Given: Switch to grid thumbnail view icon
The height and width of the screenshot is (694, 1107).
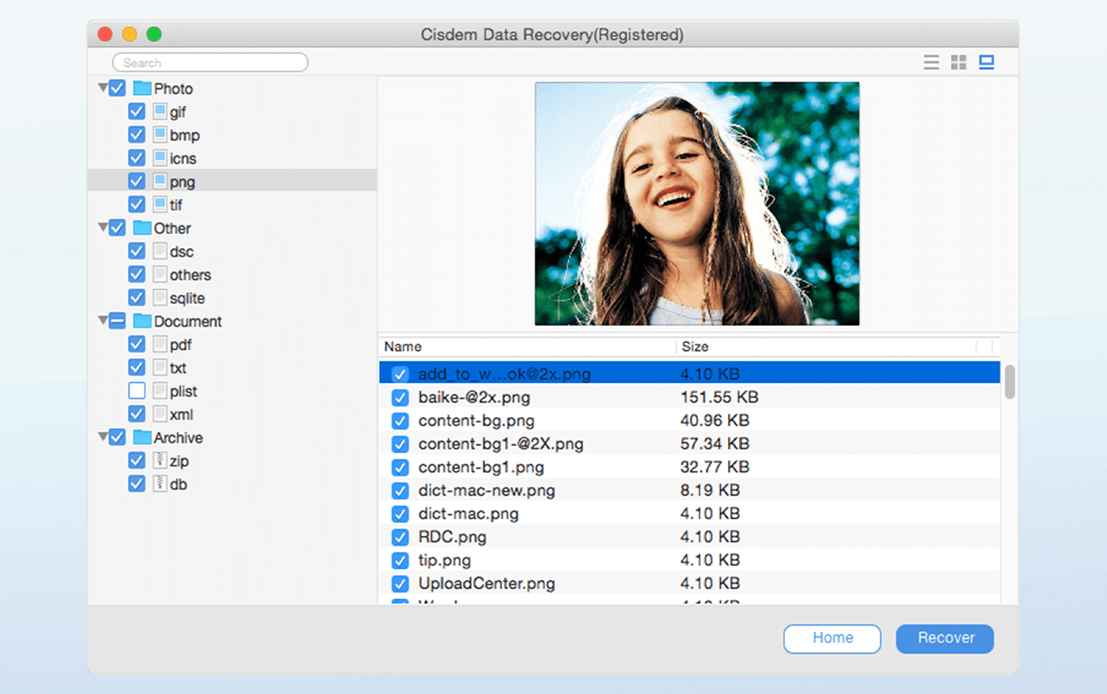Looking at the screenshot, I should (x=958, y=62).
